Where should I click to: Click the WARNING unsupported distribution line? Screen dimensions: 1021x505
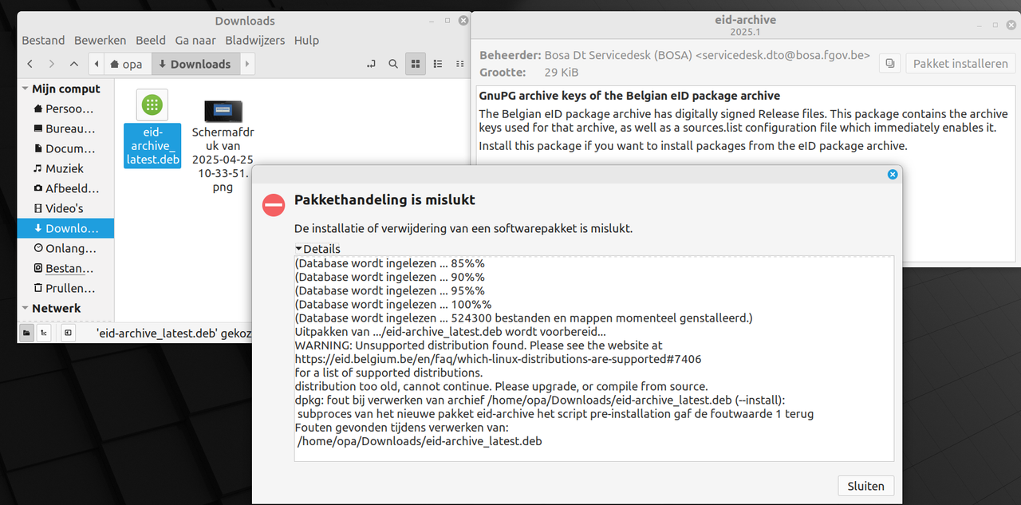[479, 345]
